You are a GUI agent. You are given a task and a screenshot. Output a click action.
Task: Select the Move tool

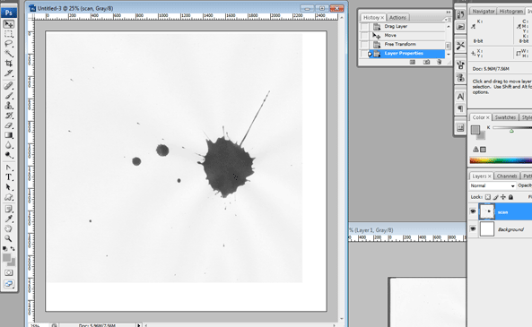pos(8,24)
